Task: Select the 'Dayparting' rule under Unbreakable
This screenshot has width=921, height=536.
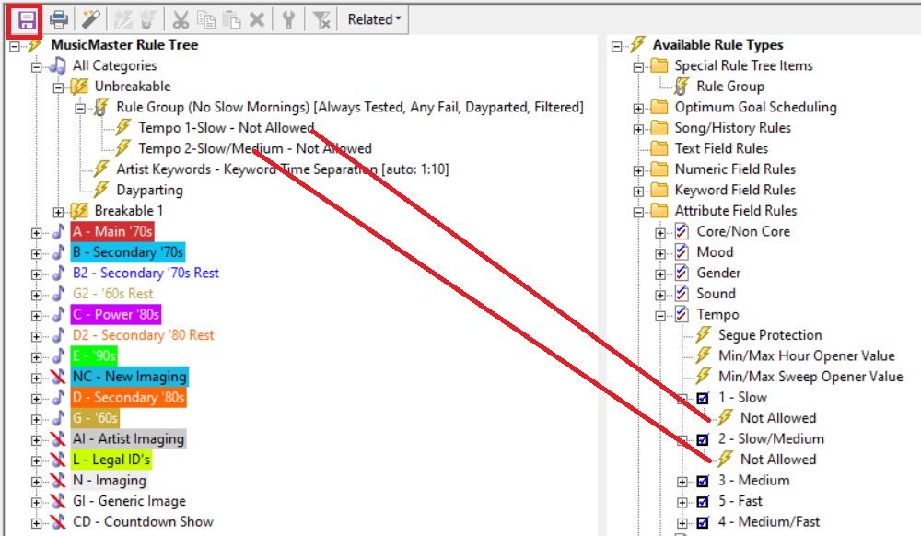Action: tap(150, 190)
